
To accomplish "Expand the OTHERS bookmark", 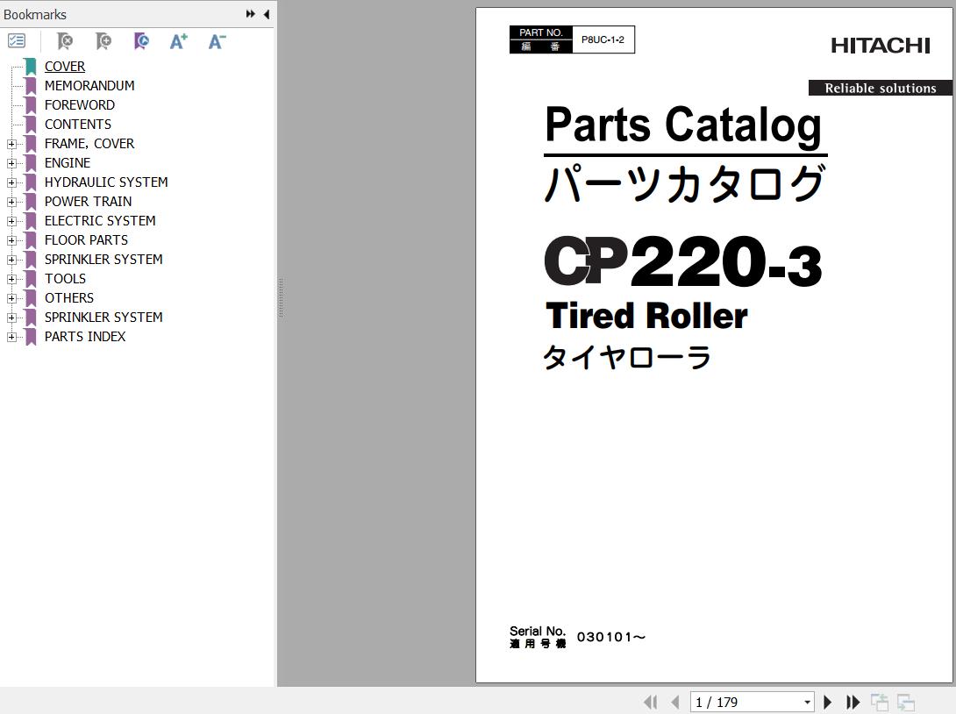I will (11, 298).
